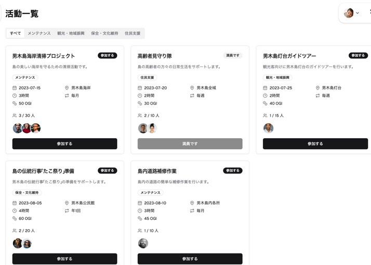Click the 満員です button on 高齢者見守り隊

tap(190, 143)
